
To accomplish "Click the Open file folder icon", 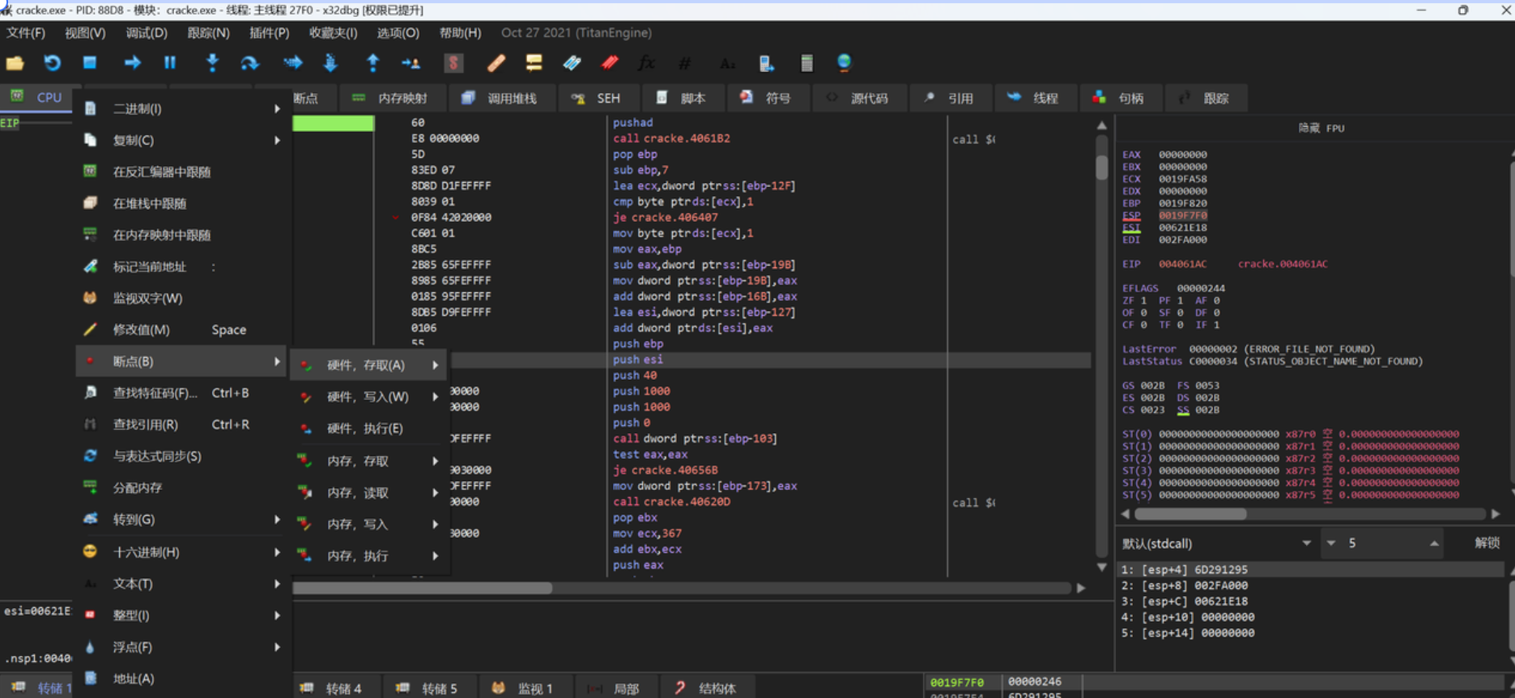I will pyautogui.click(x=15, y=63).
